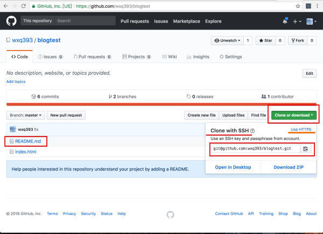Open the Branch: master selector
The width and height of the screenshot is (323, 234).
point(25,115)
